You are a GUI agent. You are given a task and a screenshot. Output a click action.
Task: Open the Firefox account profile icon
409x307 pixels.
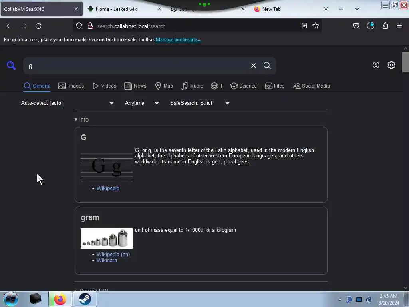(x=371, y=26)
